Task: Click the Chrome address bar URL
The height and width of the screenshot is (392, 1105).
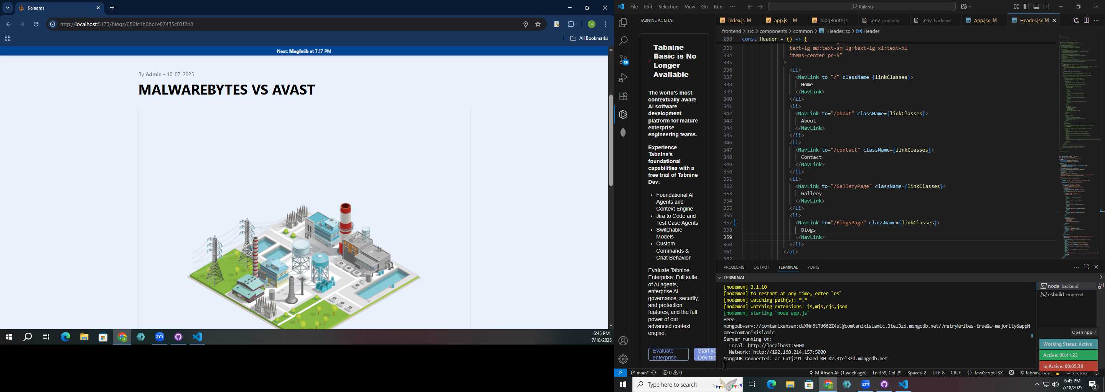Action: 127,24
